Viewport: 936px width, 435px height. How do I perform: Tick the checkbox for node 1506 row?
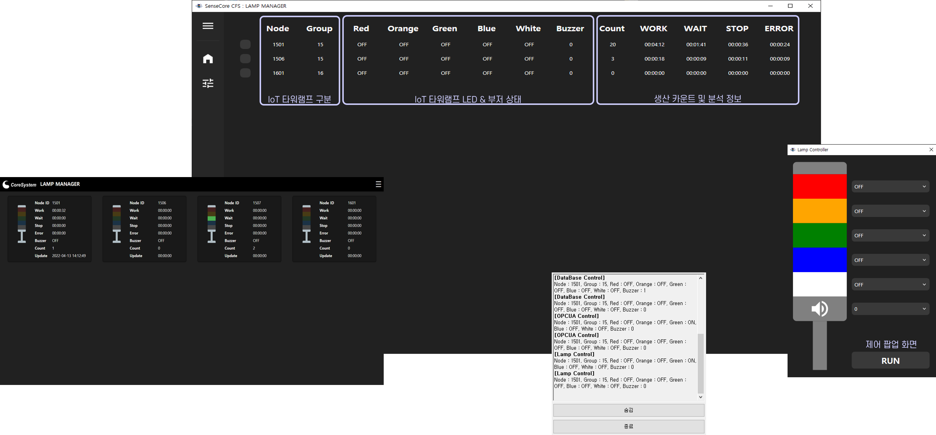tap(245, 58)
